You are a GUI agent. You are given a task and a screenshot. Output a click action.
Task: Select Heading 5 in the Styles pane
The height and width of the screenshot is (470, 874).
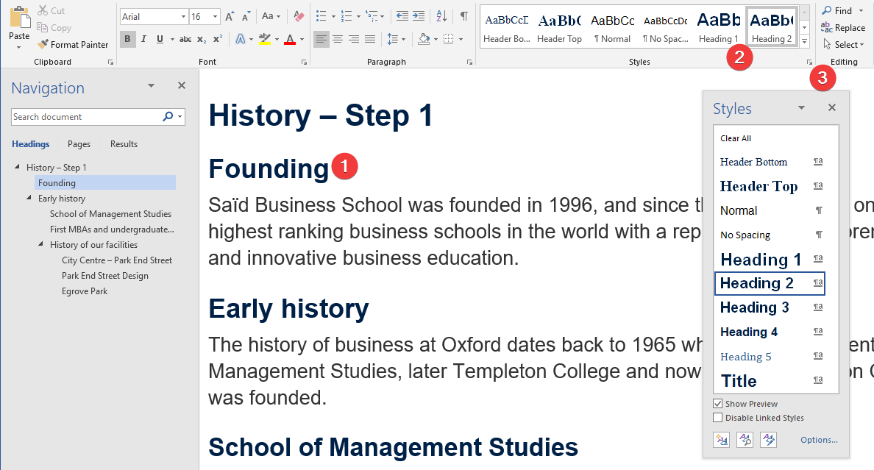[x=770, y=356]
